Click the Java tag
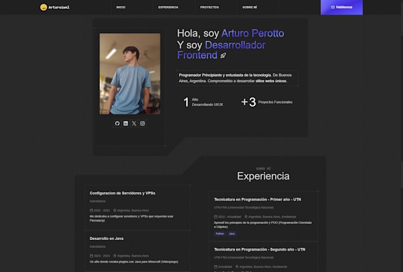The image size is (403, 272). click(x=232, y=233)
